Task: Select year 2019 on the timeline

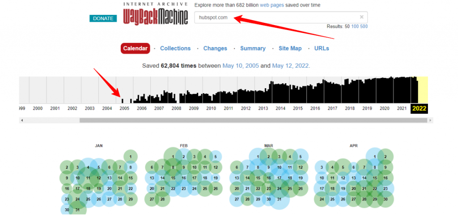Action: (367, 108)
